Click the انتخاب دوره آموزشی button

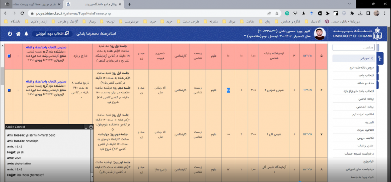coord(53,33)
